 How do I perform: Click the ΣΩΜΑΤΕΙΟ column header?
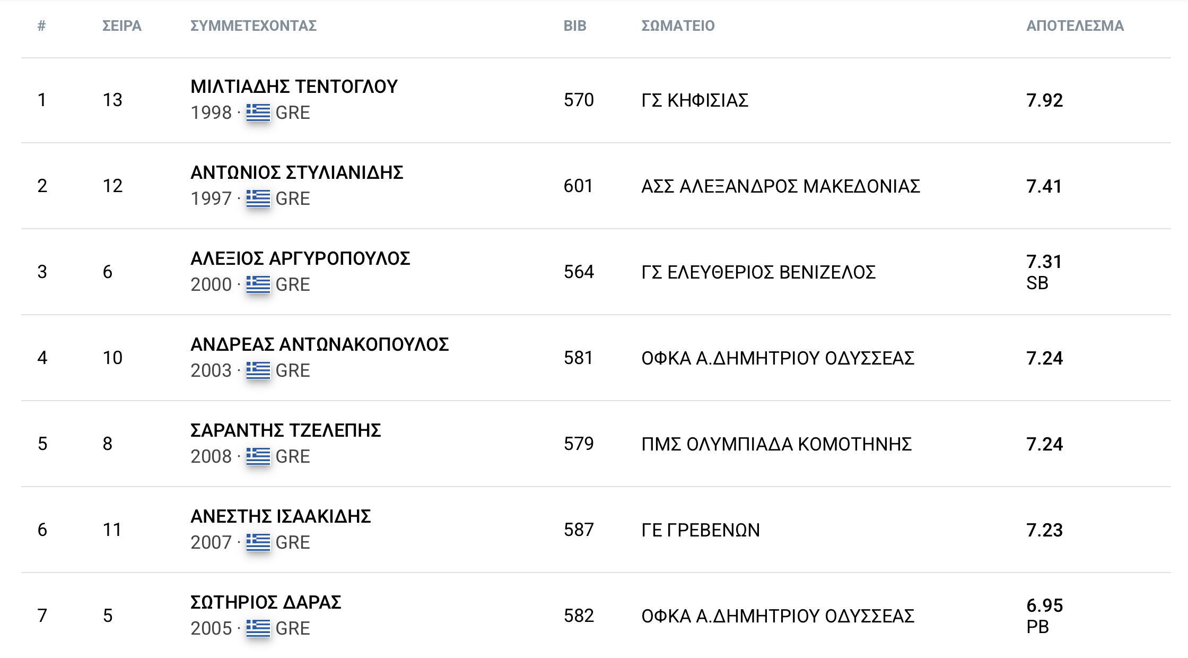click(x=678, y=25)
